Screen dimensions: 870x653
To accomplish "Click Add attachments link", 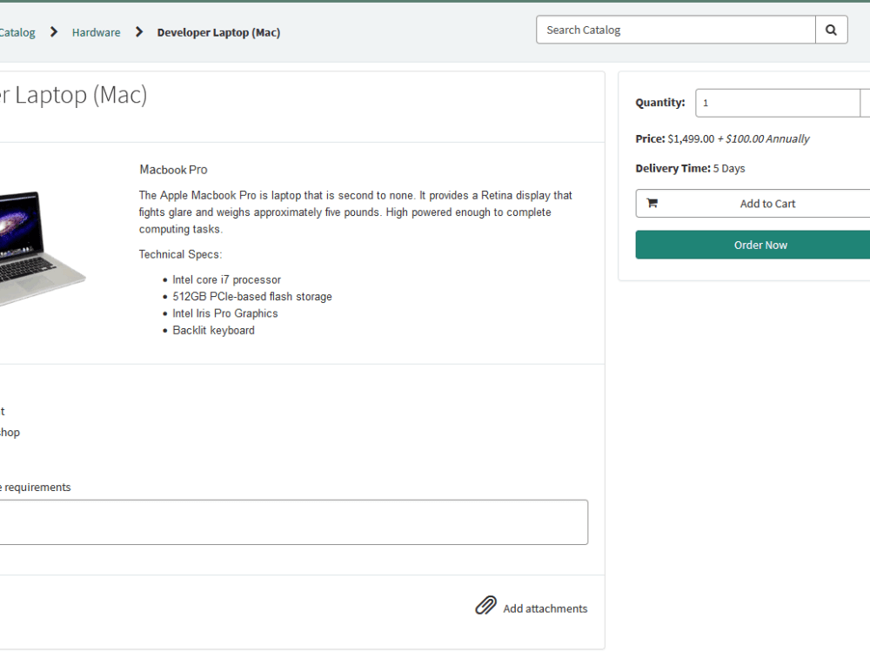I will click(x=545, y=609).
